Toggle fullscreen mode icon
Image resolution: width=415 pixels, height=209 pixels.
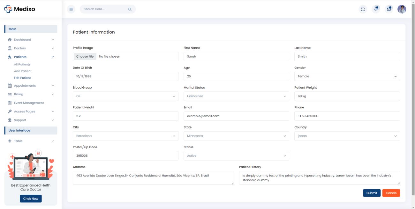(x=363, y=9)
